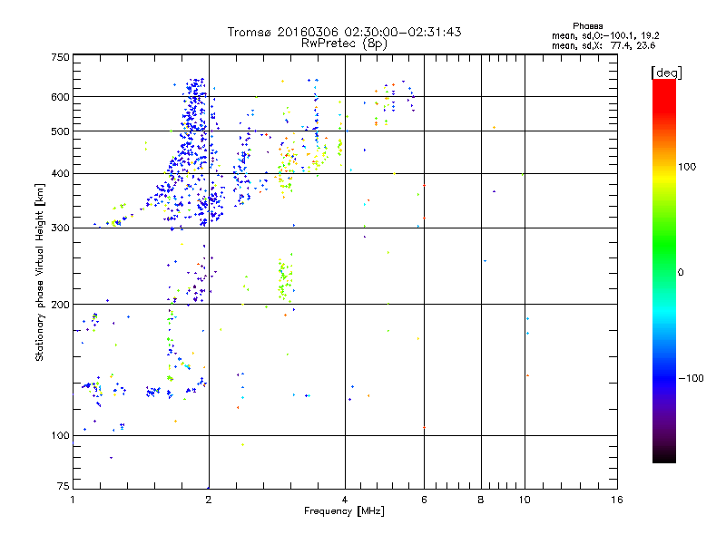Click the x-axis tick label '16'

pos(617,500)
